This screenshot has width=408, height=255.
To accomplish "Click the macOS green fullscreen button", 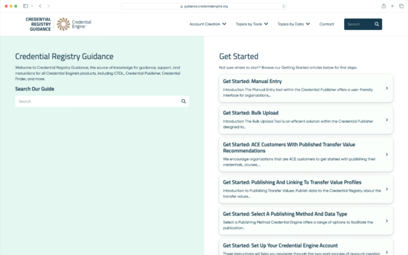I will pos(16,6).
